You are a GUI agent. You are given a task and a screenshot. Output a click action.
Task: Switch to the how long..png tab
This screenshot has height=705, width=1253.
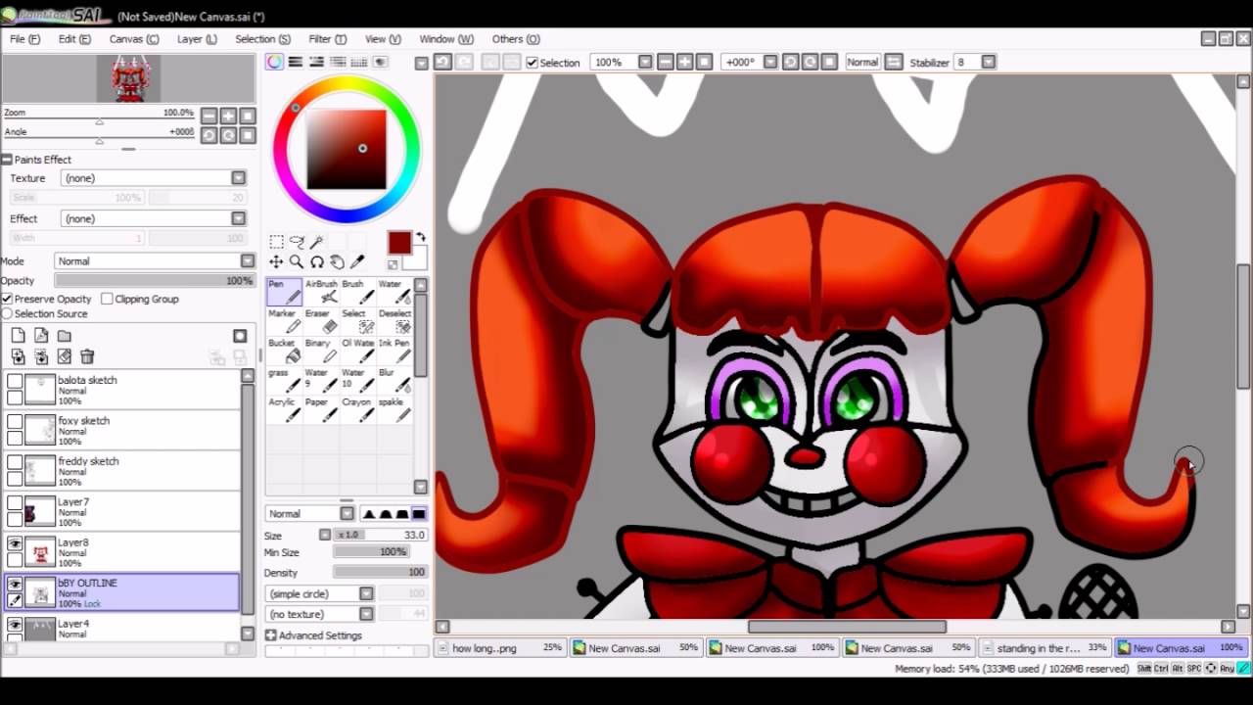click(500, 647)
